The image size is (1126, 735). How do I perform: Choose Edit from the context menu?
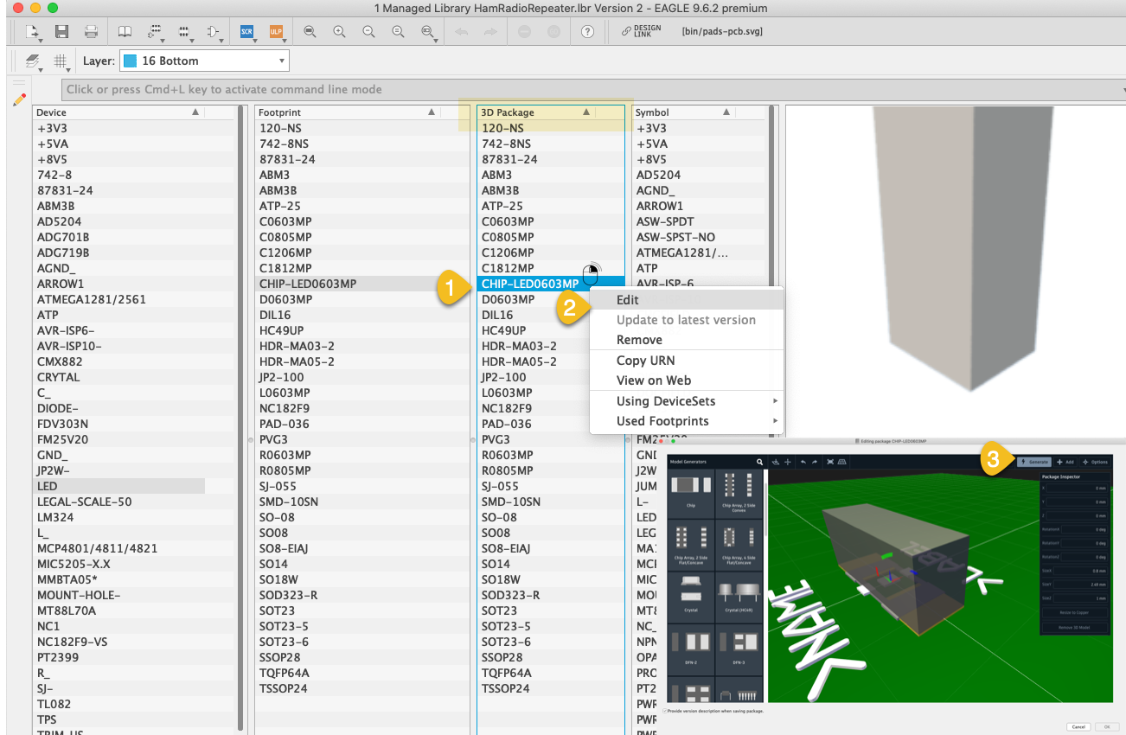[628, 299]
